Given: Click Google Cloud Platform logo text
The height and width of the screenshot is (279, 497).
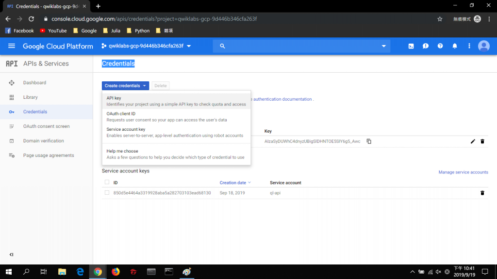Looking at the screenshot, I should click(58, 46).
